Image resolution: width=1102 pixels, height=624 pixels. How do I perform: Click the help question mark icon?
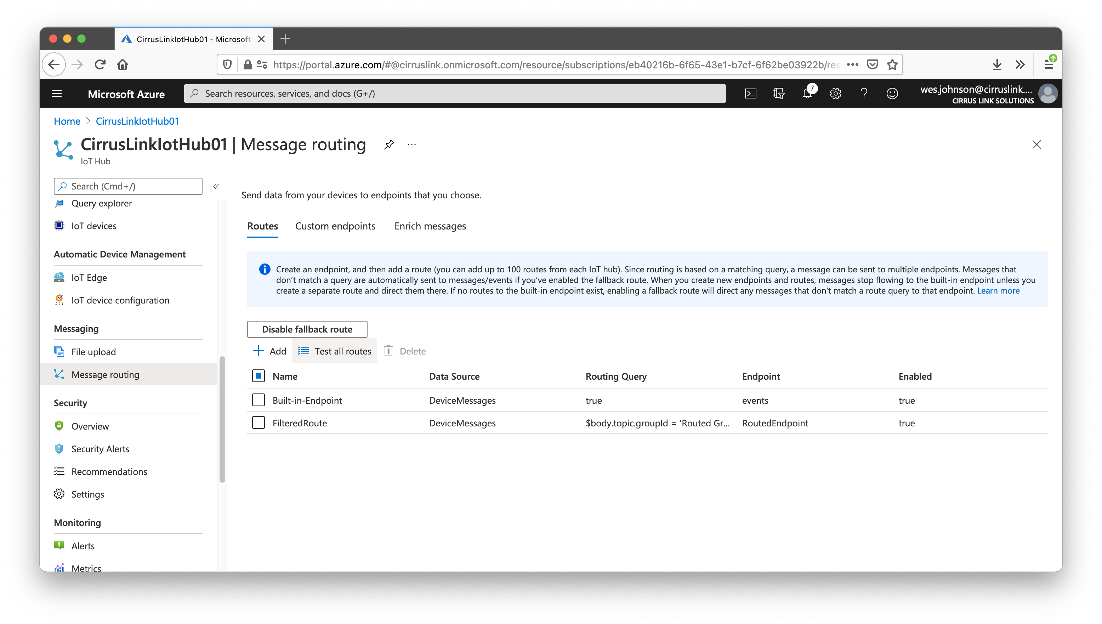864,93
